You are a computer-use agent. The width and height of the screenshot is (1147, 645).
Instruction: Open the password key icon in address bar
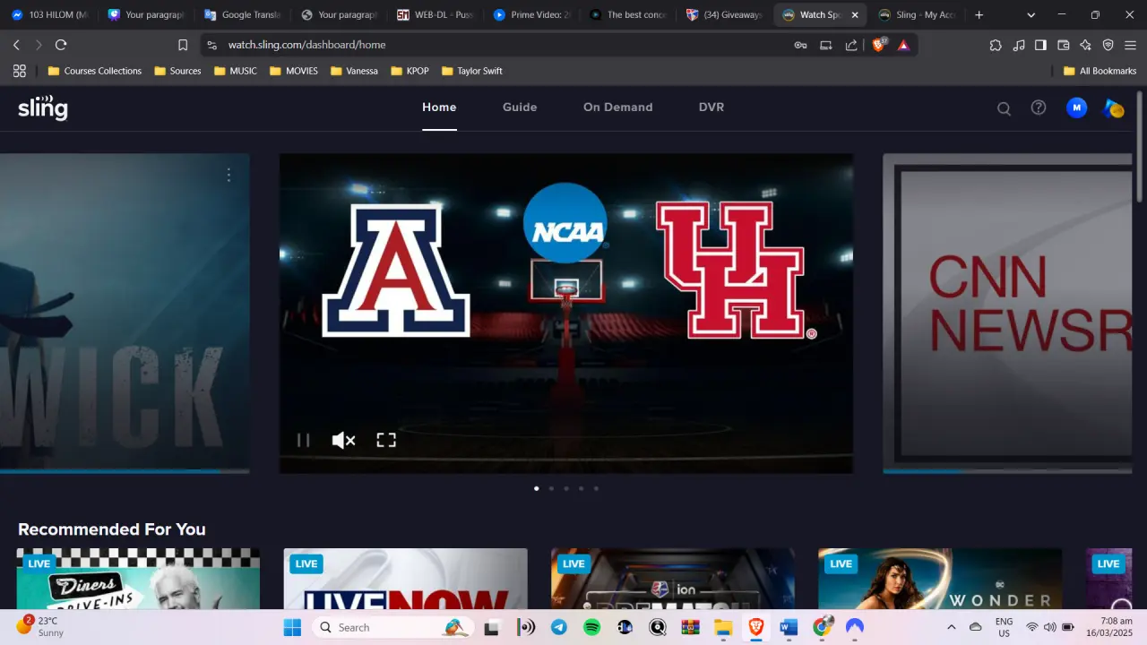pyautogui.click(x=800, y=45)
